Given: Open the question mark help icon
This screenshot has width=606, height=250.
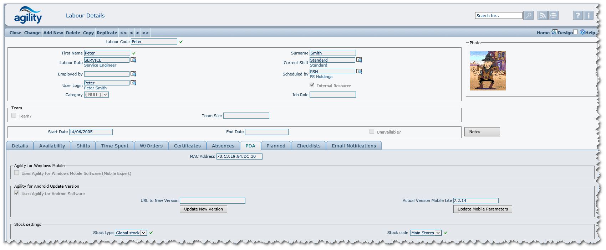Looking at the screenshot, I should click(578, 15).
